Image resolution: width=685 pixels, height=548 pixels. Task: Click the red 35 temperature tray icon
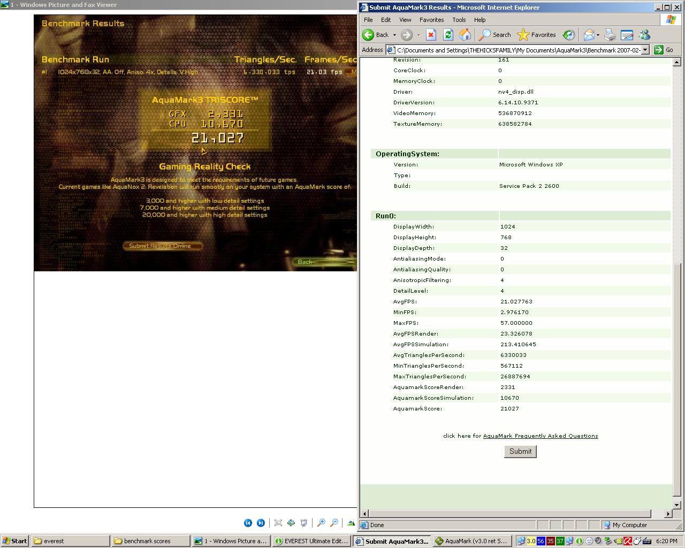(551, 541)
